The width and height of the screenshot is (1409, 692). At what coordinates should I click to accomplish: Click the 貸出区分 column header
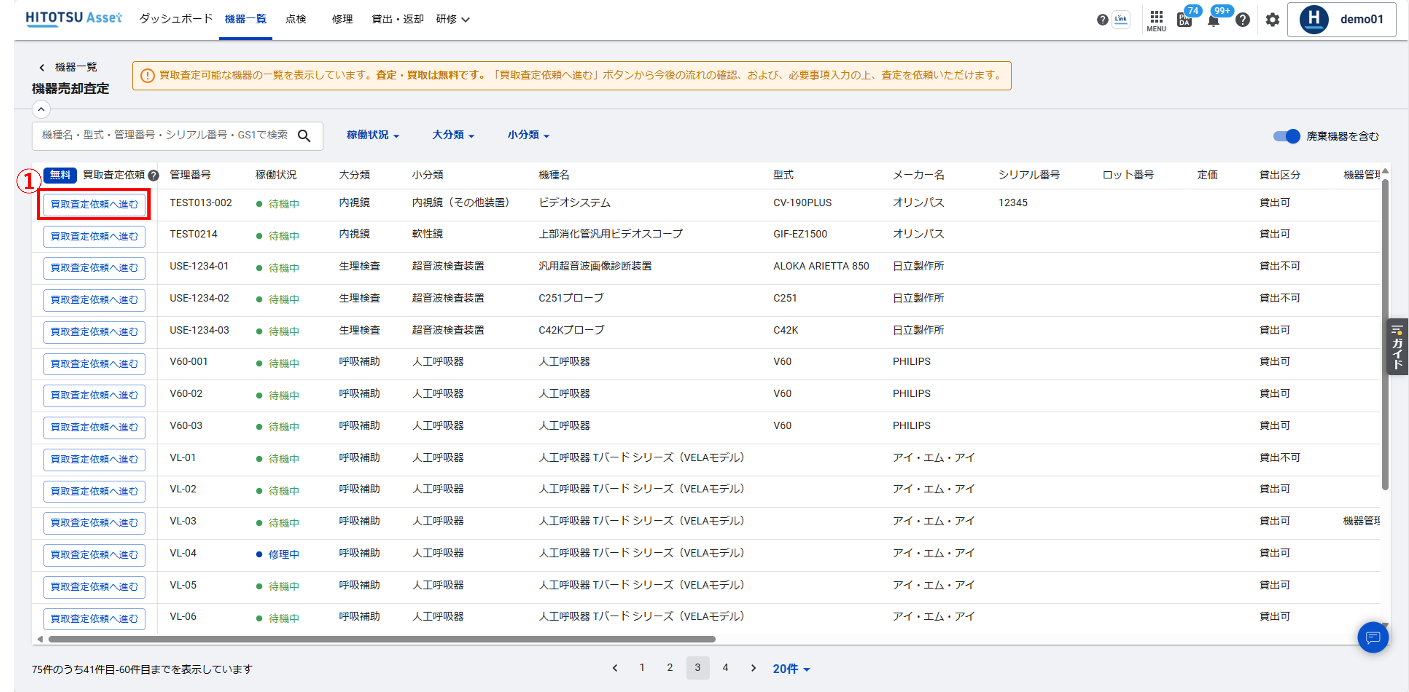coord(1279,175)
